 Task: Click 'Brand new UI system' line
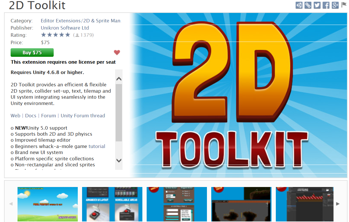tap(37, 152)
